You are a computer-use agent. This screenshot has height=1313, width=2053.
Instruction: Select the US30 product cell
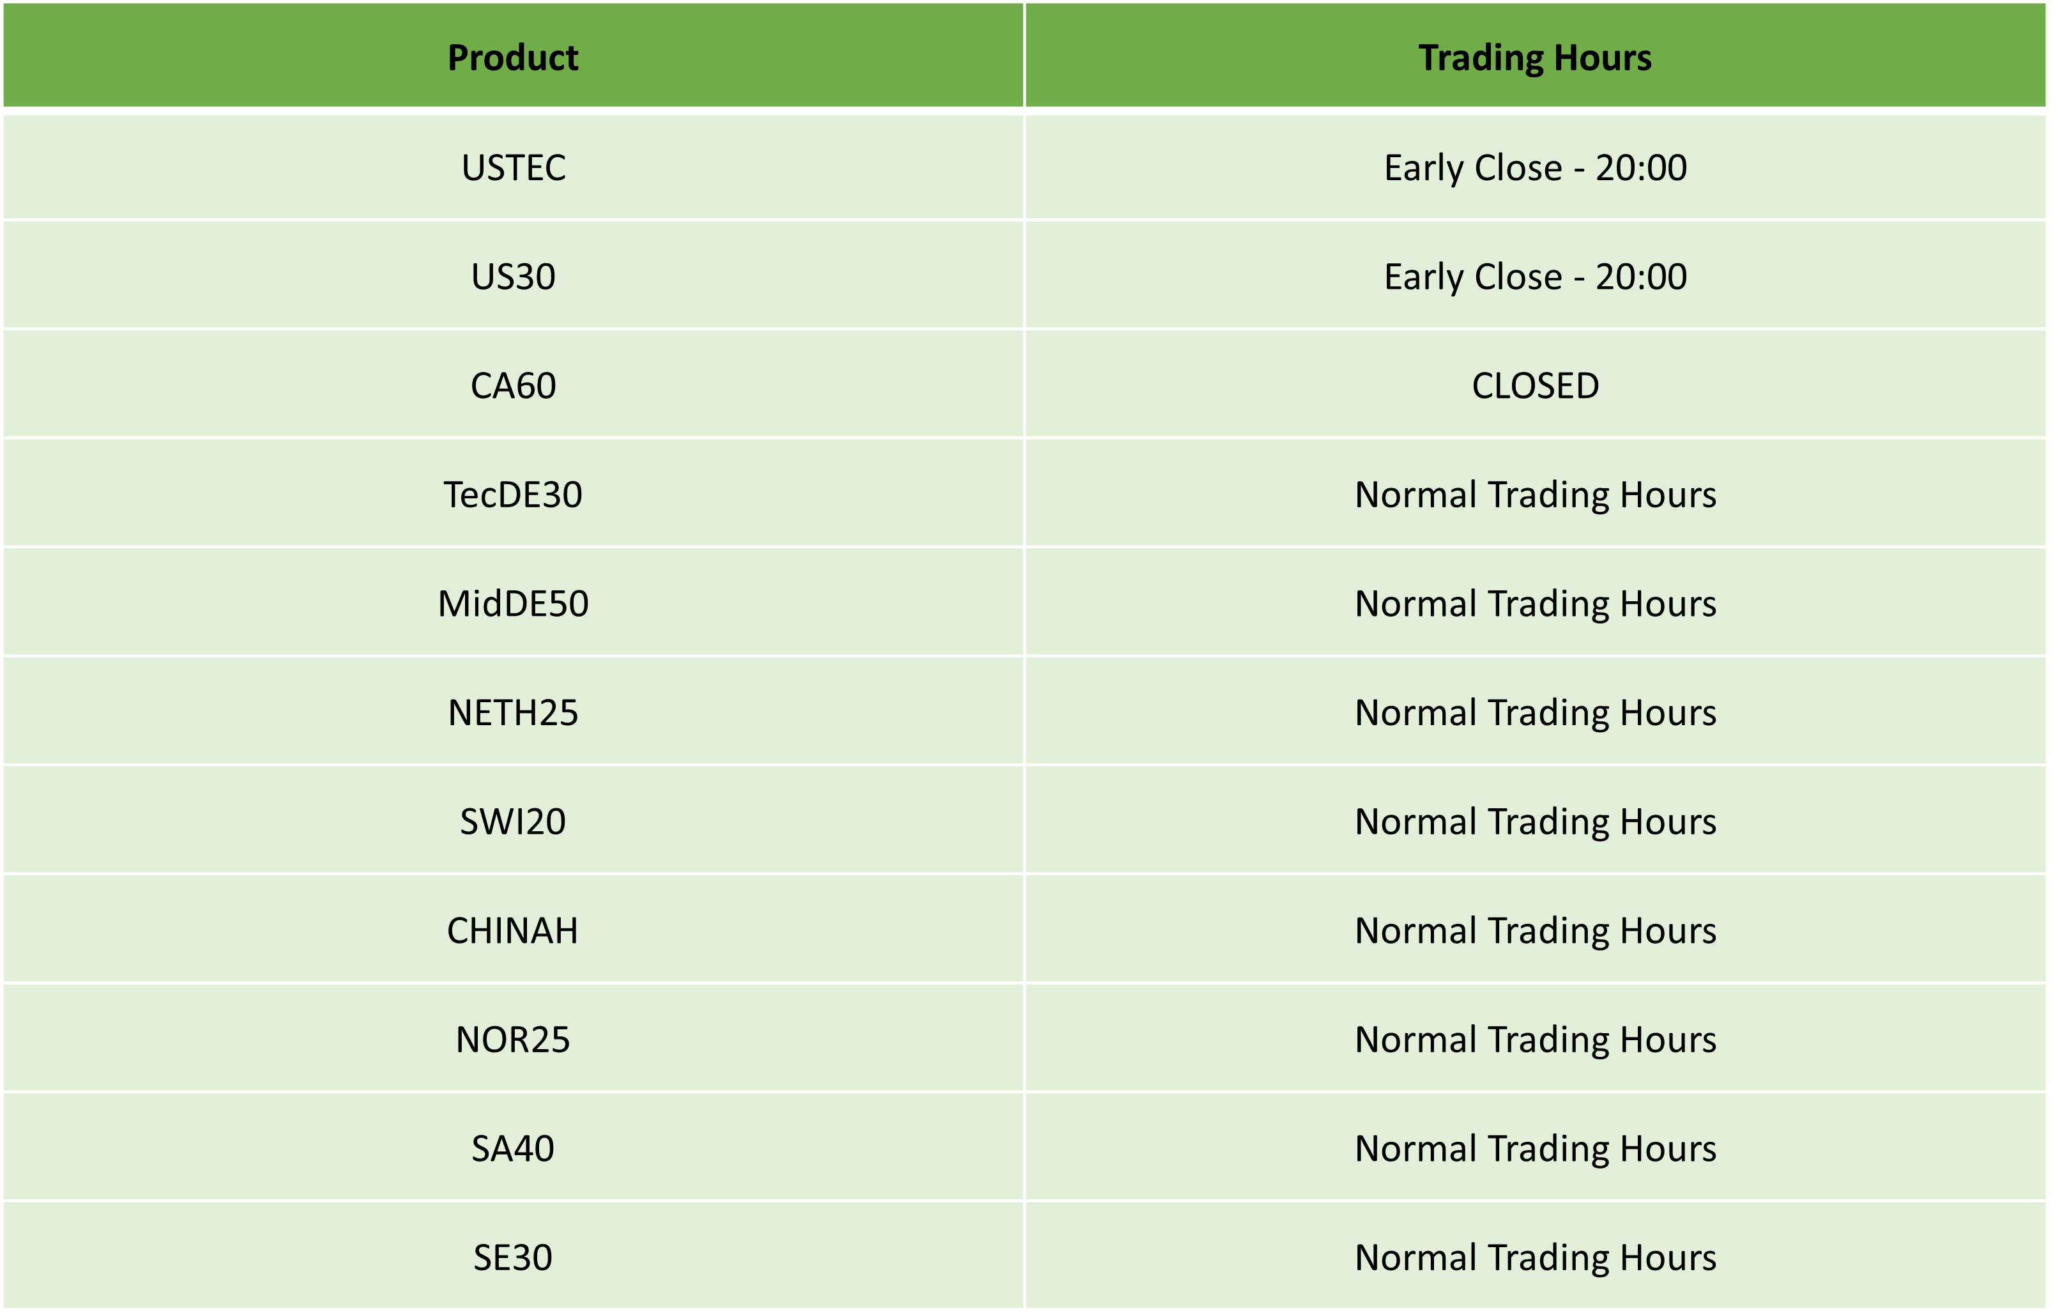pyautogui.click(x=512, y=276)
